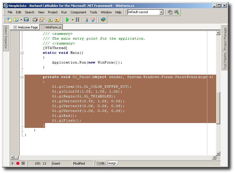This screenshot has height=174, width=235.
Task: Open the Search menu
Action: [30, 12]
